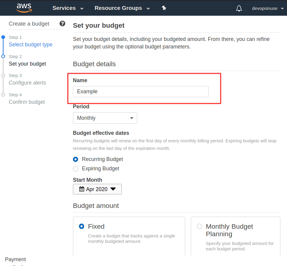Select the Expiring Budget radio button
The width and height of the screenshot is (287, 266).
(x=75, y=169)
